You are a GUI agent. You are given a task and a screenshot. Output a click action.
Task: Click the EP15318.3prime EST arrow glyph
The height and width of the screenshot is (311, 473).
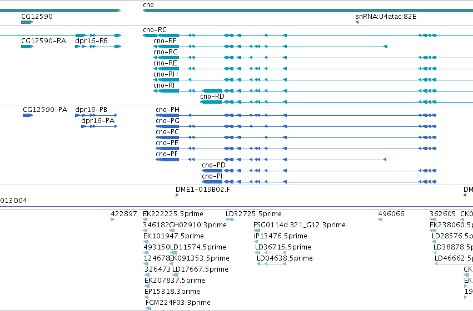coord(147,298)
